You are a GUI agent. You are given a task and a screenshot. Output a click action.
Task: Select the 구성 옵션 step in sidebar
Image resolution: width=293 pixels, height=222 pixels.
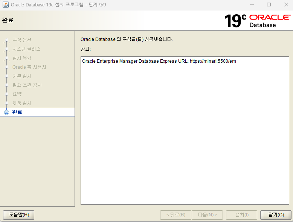22,40
